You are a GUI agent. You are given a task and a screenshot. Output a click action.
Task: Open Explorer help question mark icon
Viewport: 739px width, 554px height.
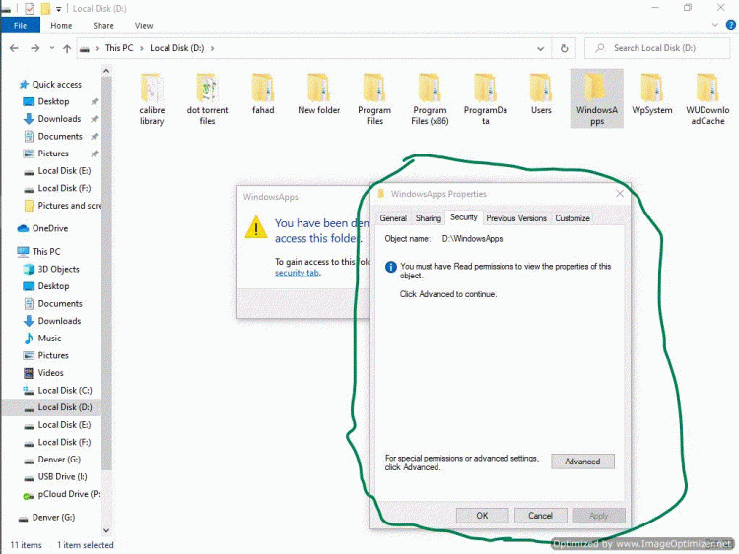click(730, 25)
